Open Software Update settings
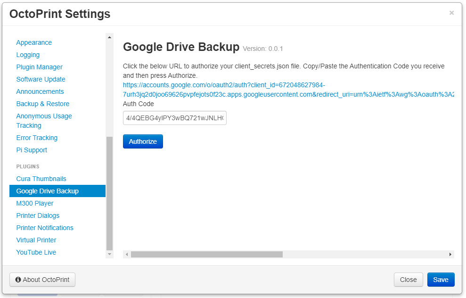466x298 pixels. click(41, 79)
